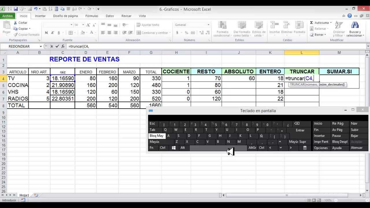
Task: Decrease font size with small A
Action: click(94, 25)
